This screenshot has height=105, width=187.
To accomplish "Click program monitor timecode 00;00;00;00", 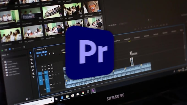I will (112, 25).
